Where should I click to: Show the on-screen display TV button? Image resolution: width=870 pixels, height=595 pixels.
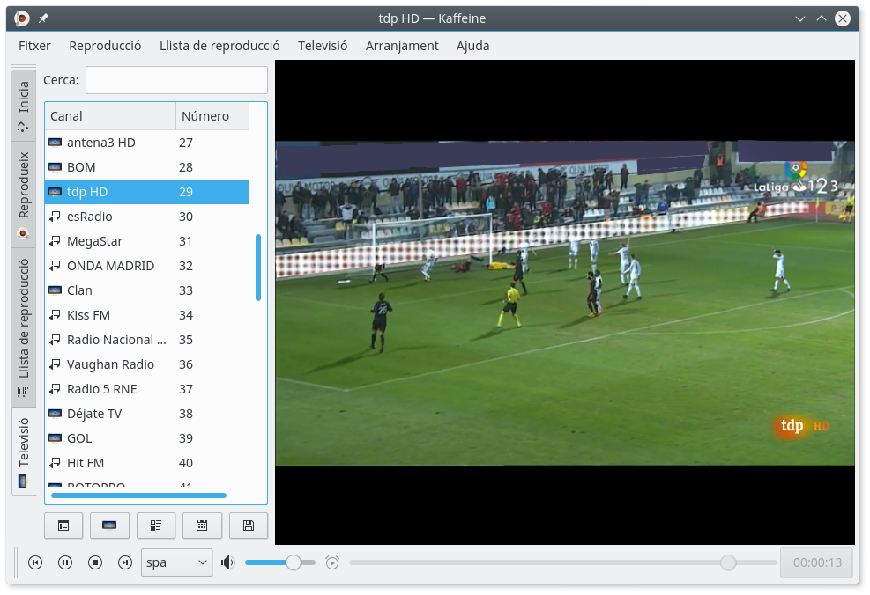(x=109, y=525)
